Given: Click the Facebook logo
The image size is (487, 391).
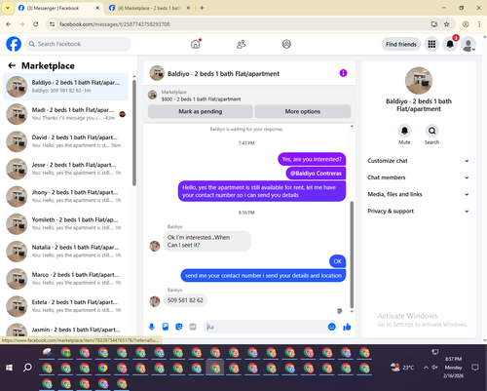Looking at the screenshot, I should [x=14, y=44].
